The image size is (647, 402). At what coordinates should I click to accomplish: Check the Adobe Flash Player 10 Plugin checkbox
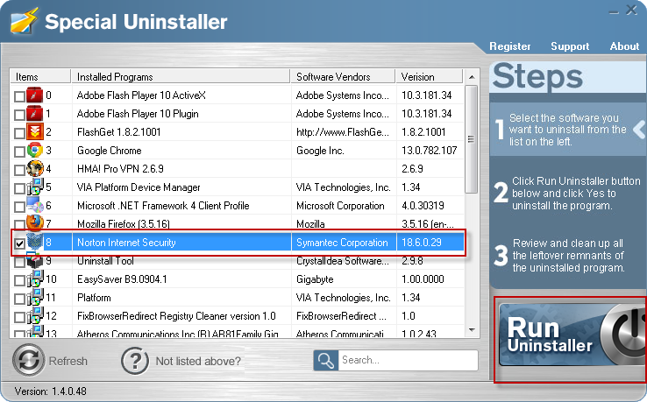pyautogui.click(x=19, y=115)
